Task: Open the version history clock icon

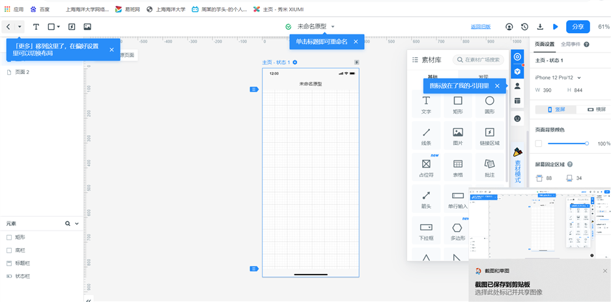Action: pyautogui.click(x=524, y=27)
